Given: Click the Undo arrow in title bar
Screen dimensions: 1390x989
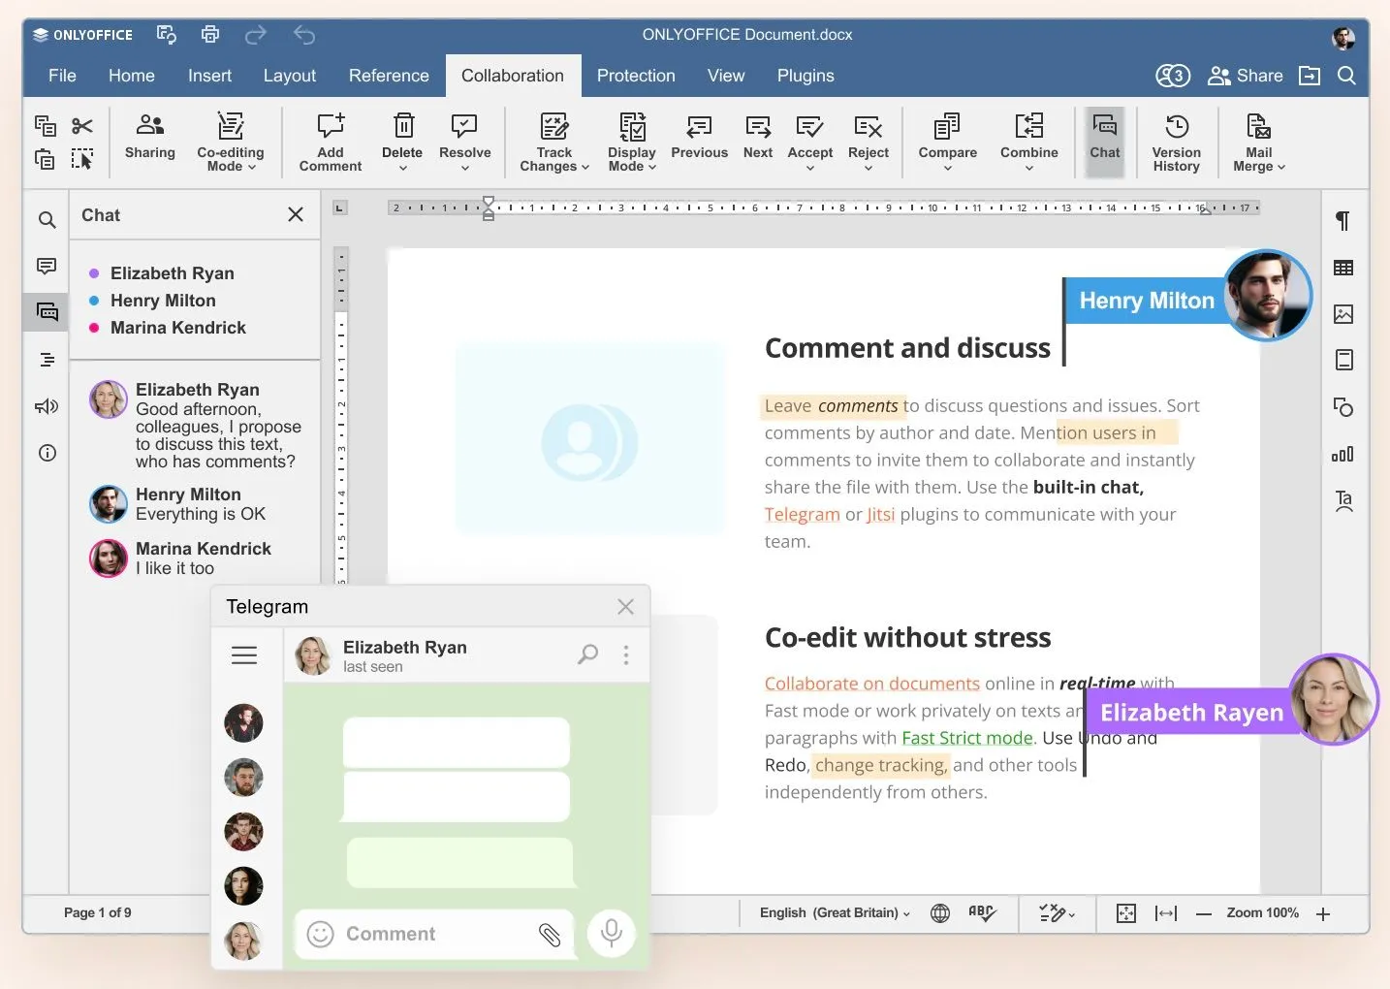Looking at the screenshot, I should pos(304,36).
